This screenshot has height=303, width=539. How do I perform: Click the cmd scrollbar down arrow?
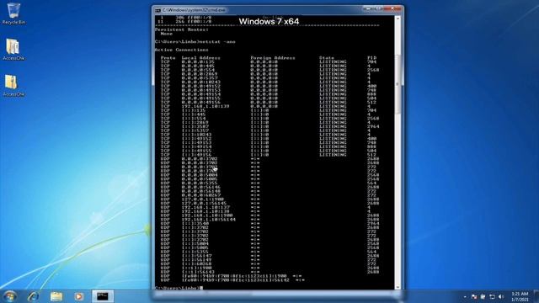pos(398,287)
